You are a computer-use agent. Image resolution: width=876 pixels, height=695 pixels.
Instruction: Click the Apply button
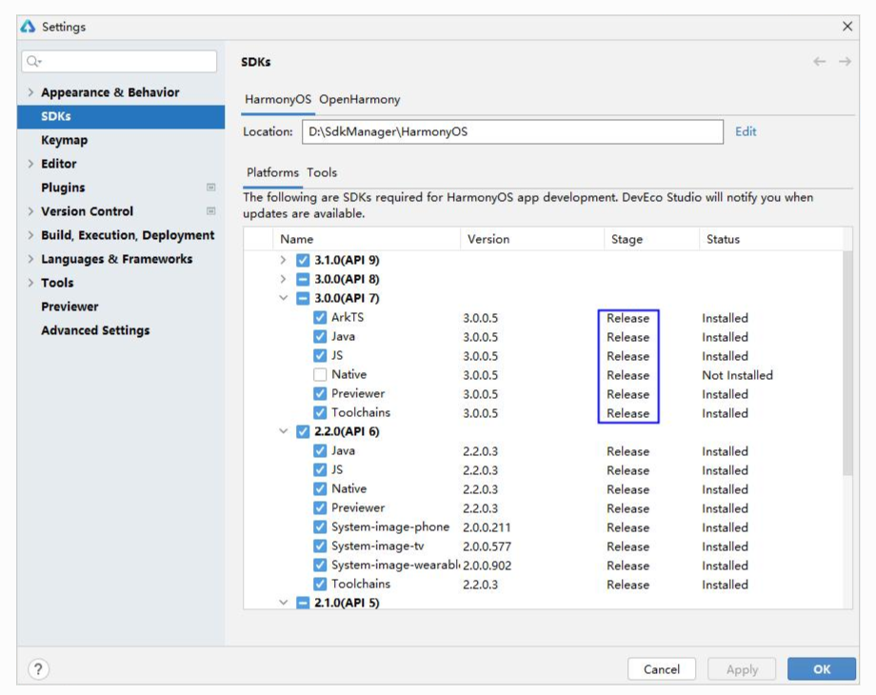[742, 668]
